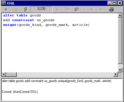Click the 'unique' keyword in the editor
Viewport: 124px width, 102px height.
point(10,25)
